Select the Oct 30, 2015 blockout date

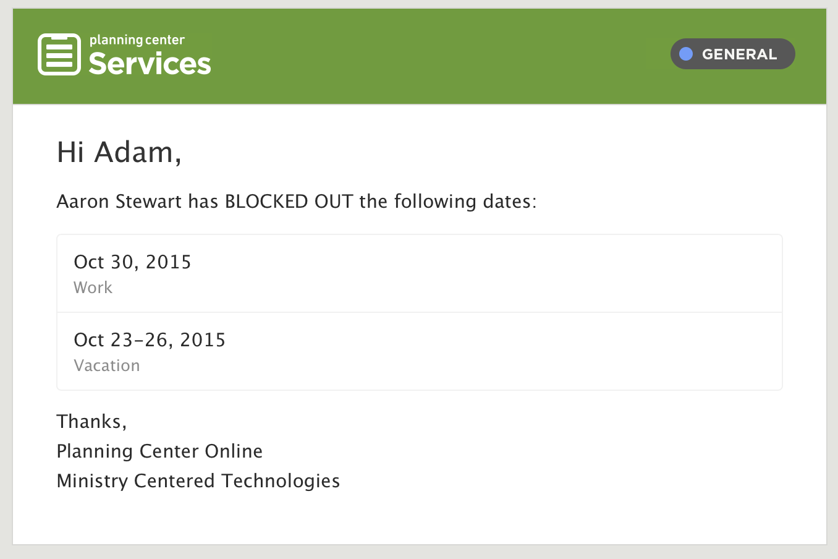click(x=132, y=262)
